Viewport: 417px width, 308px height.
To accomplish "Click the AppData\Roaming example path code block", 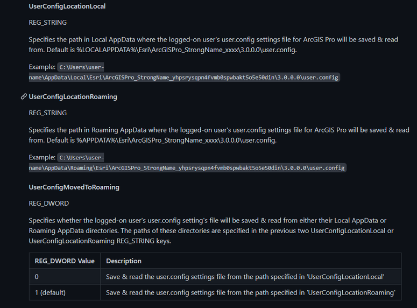I will tap(187, 168).
